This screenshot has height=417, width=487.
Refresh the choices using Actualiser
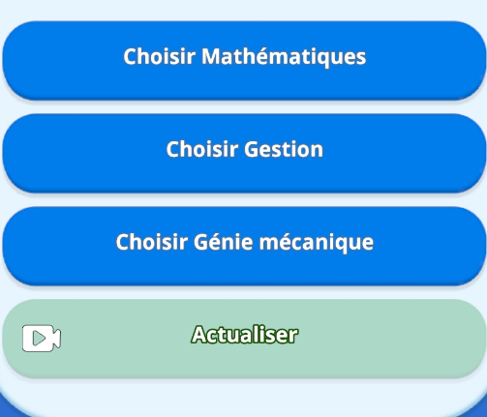244,339
